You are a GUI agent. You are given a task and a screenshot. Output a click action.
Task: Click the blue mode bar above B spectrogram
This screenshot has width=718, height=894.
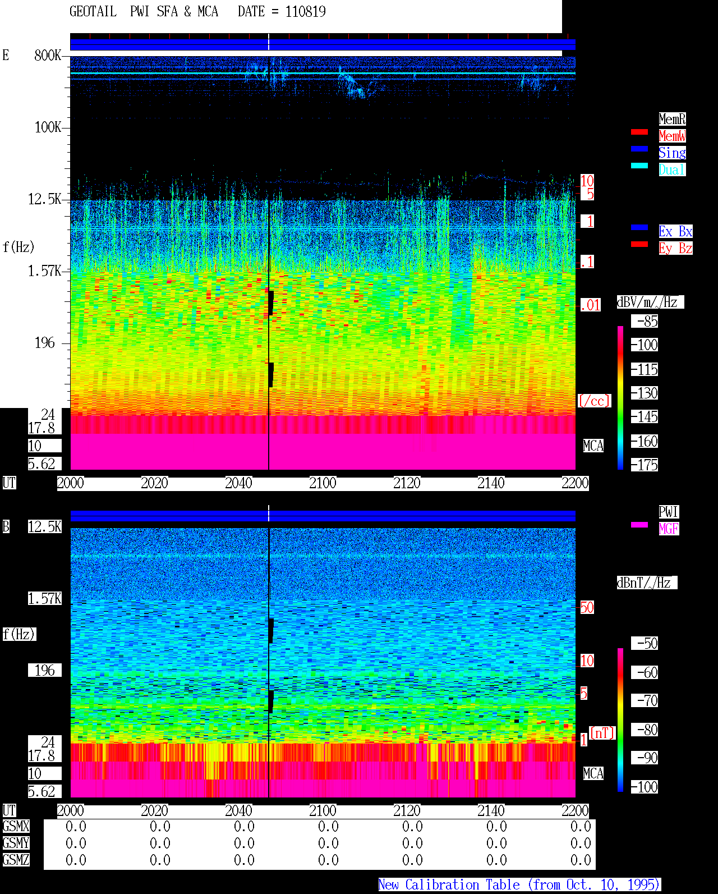[x=323, y=516]
